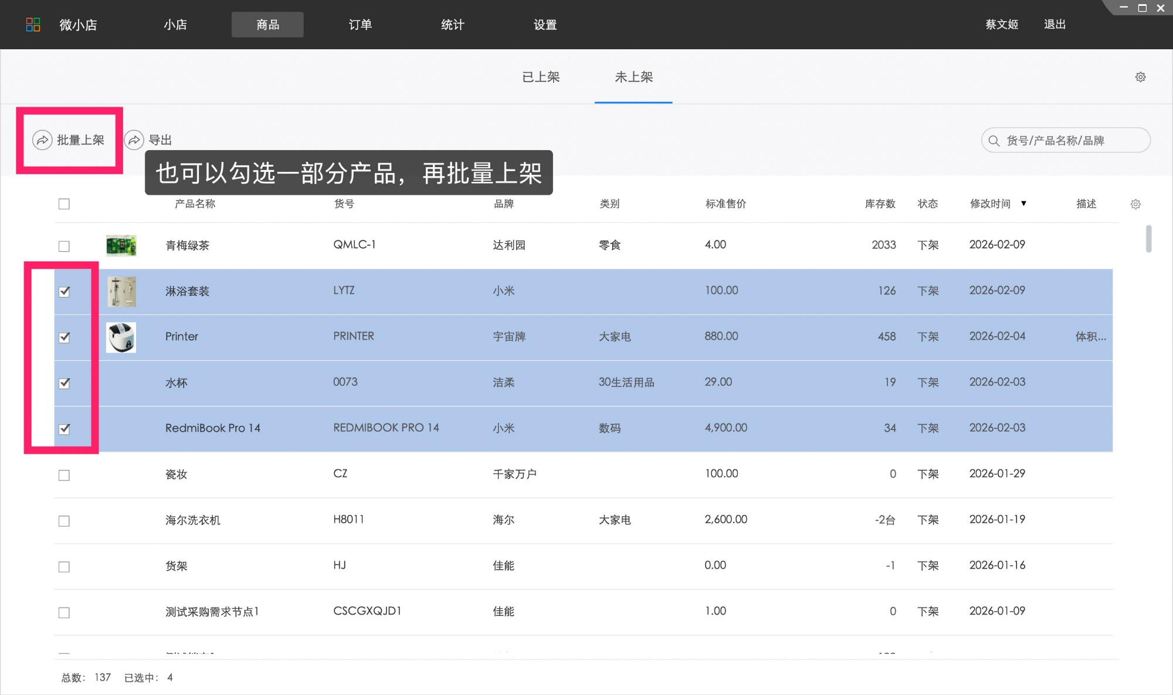This screenshot has width=1173, height=695.
Task: Open page settings gear near tabs
Action: [x=1140, y=77]
